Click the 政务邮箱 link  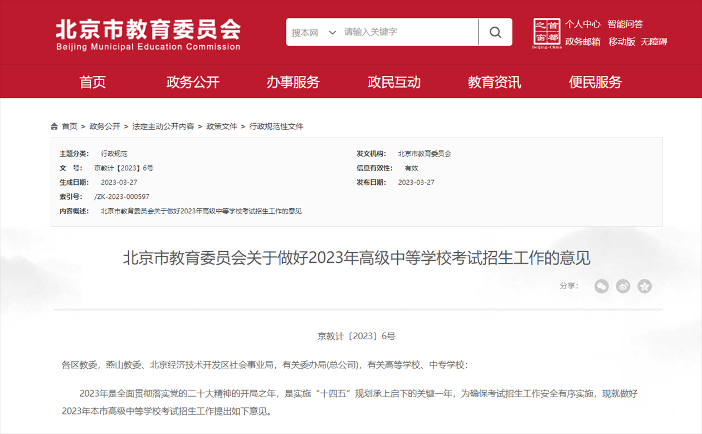click(582, 41)
